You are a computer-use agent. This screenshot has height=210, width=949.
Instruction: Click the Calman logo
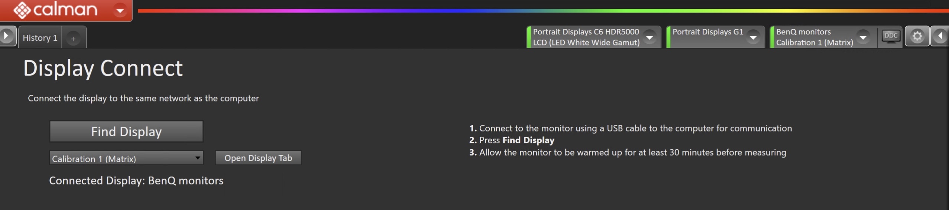[x=56, y=10]
